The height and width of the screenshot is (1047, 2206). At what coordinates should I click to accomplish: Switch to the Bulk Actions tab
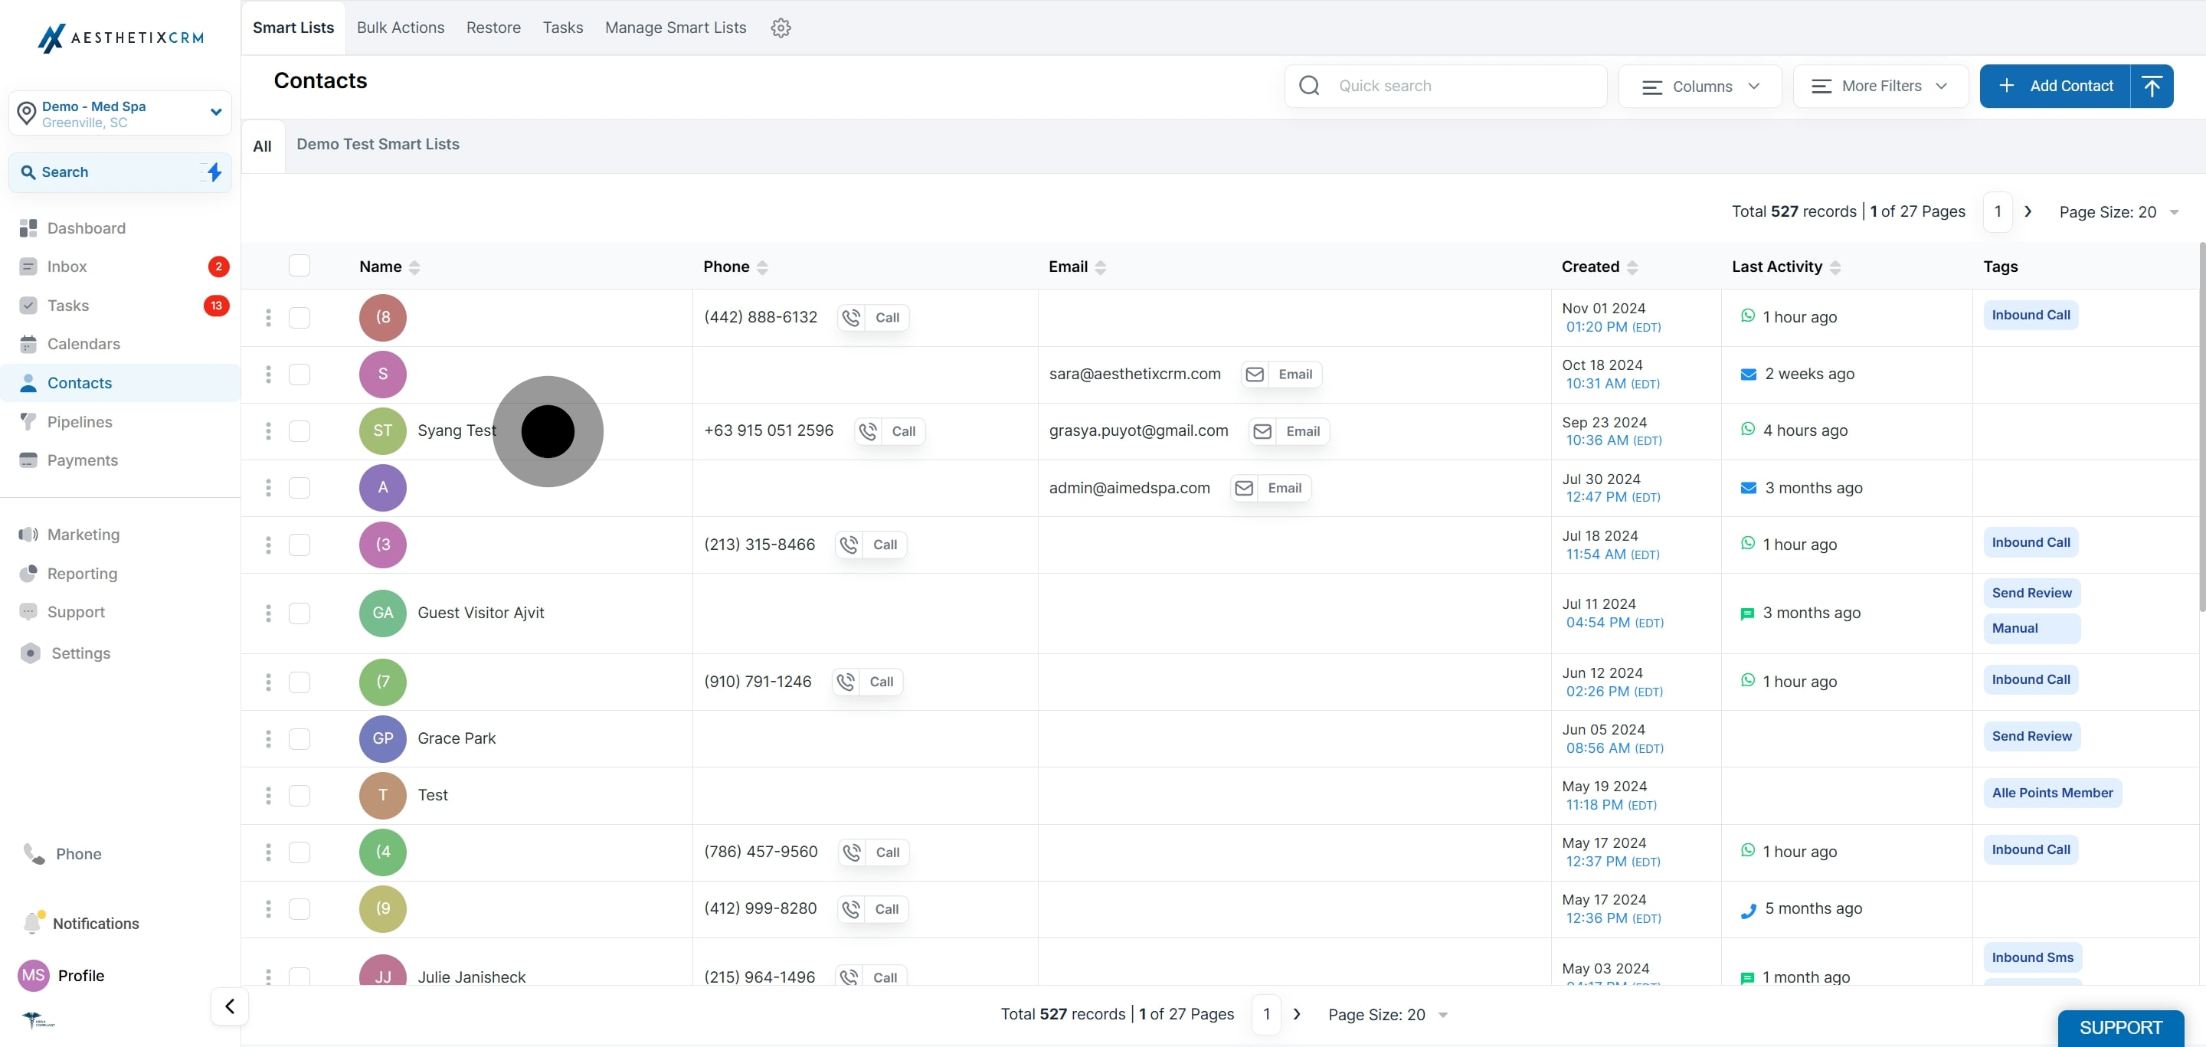pos(400,28)
